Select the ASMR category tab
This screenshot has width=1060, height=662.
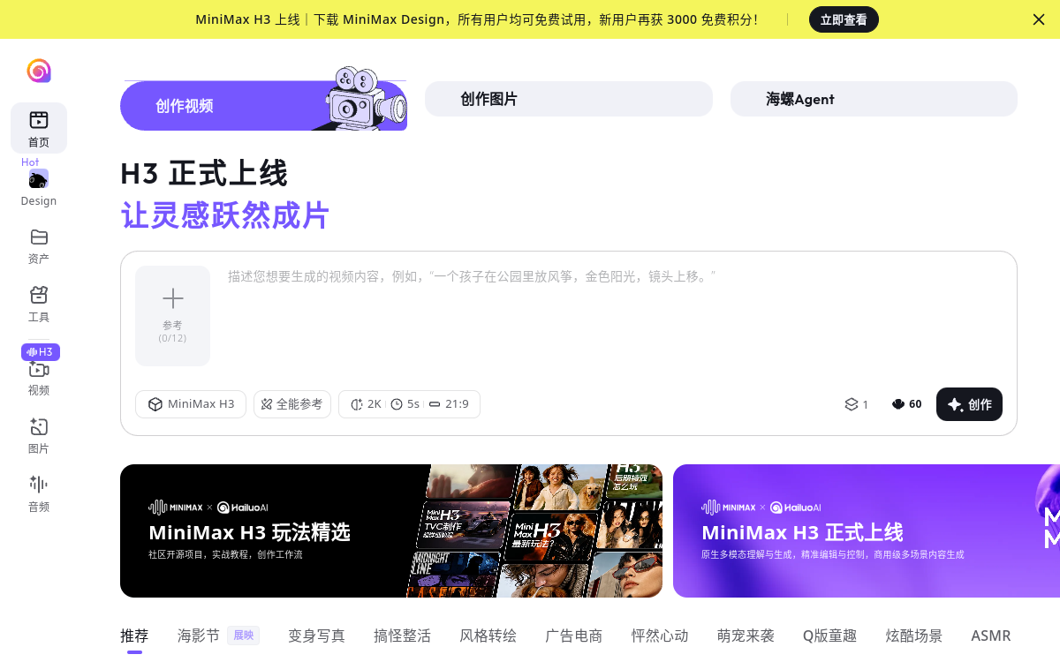991,636
